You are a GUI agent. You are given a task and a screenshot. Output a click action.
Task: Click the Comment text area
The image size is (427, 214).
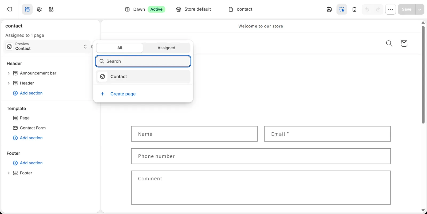tap(261, 188)
